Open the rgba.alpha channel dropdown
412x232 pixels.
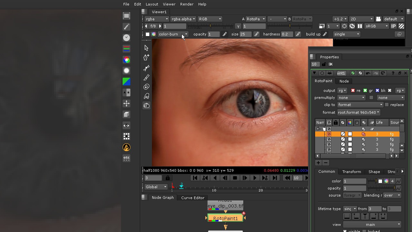click(x=183, y=19)
